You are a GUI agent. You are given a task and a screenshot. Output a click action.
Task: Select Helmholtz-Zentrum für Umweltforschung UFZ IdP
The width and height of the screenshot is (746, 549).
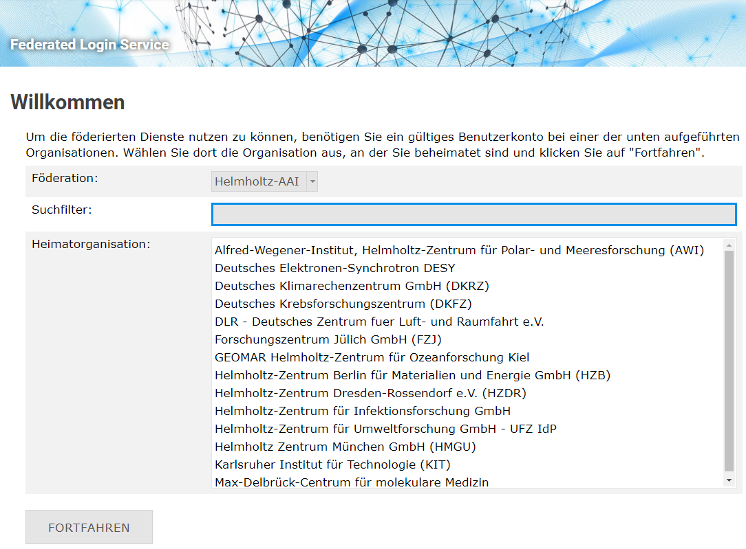click(385, 429)
